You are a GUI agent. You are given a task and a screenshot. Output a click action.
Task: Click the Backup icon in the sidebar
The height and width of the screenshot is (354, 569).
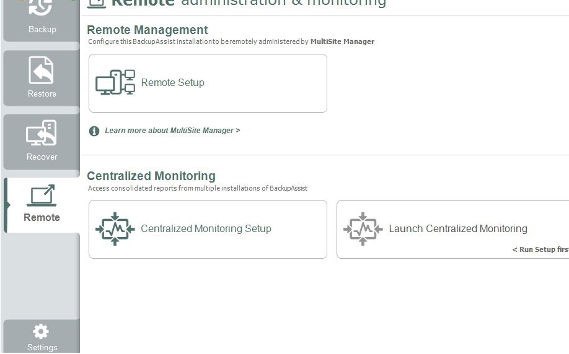41,7
